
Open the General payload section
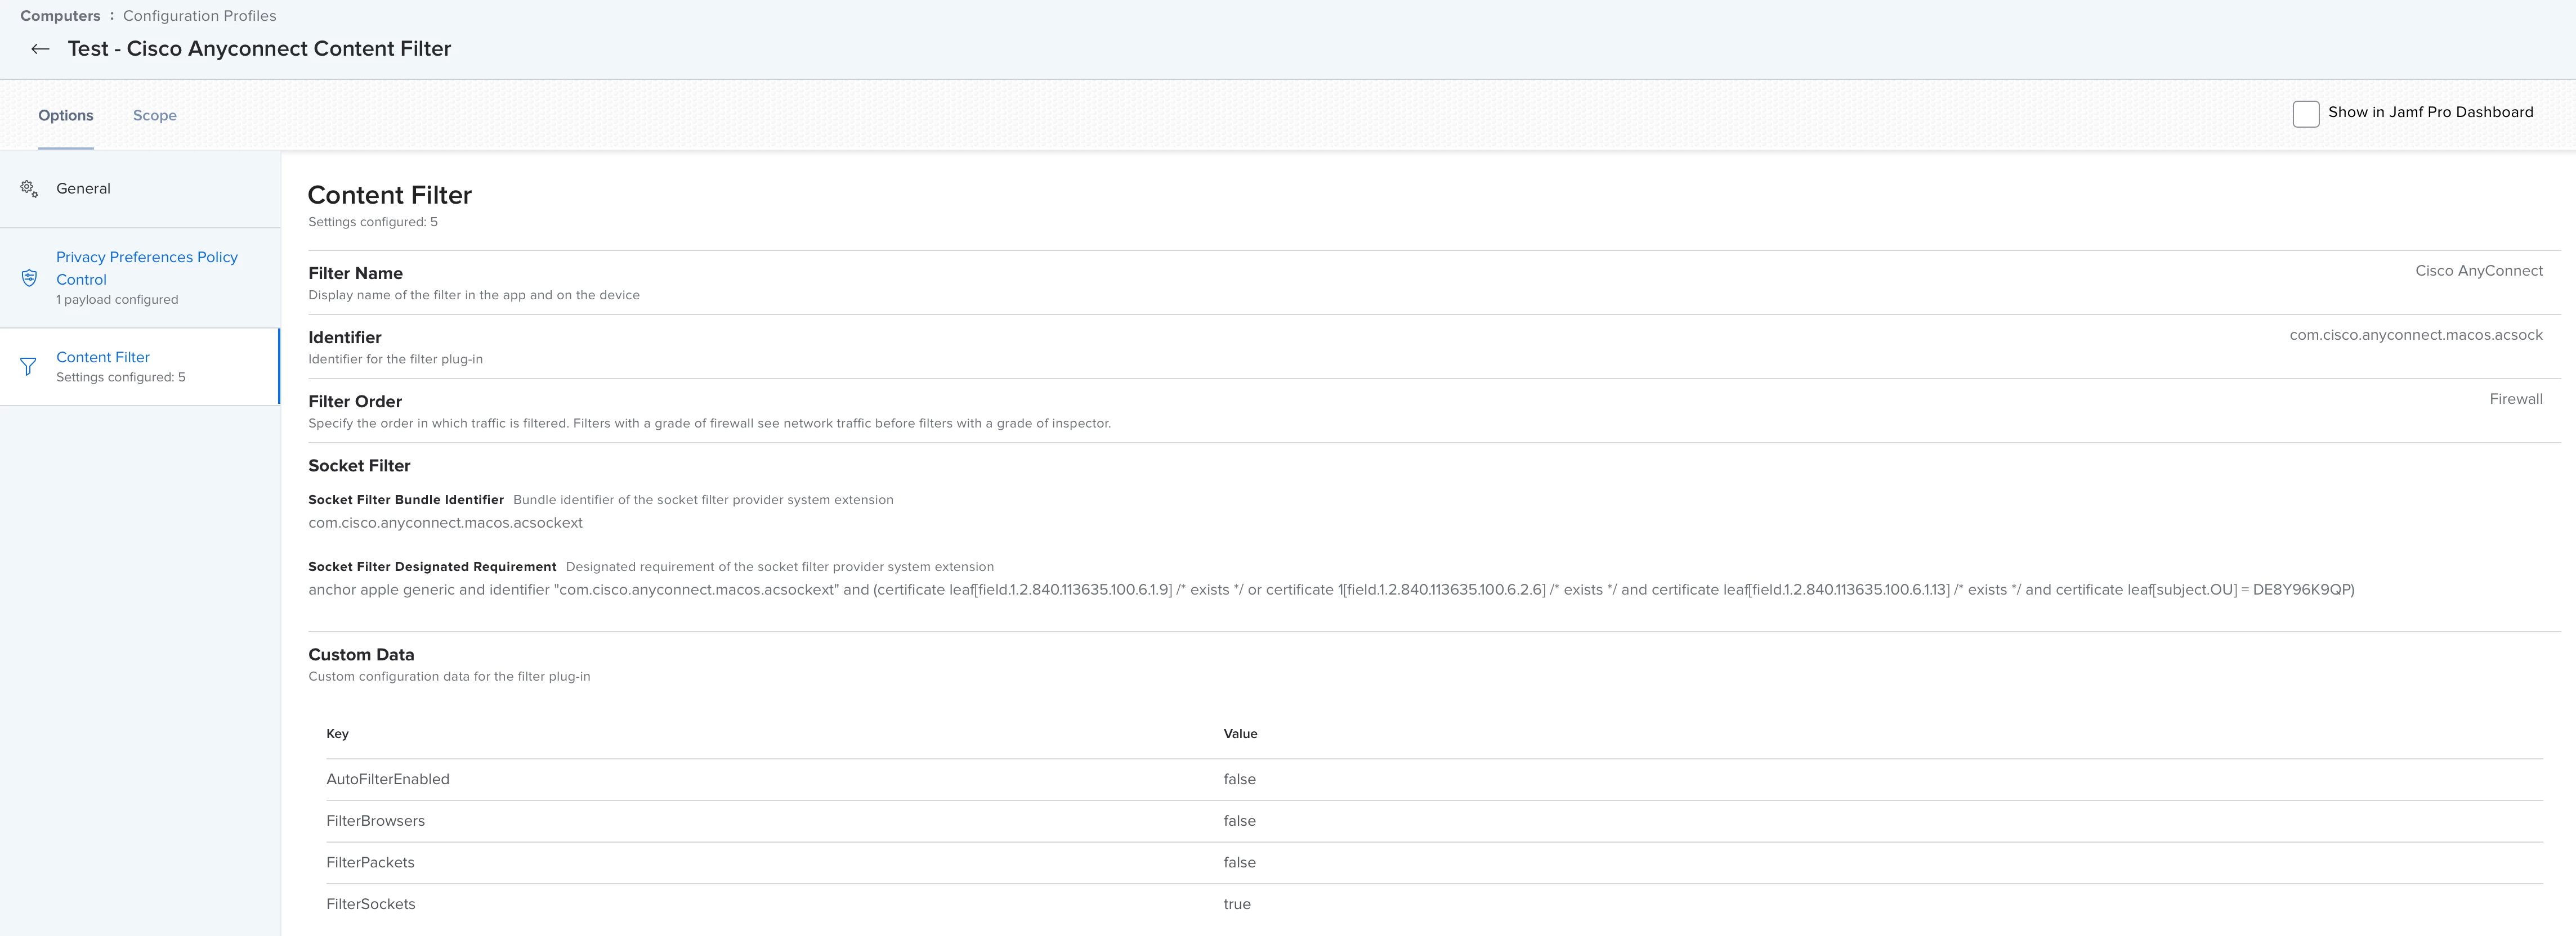[x=140, y=189]
